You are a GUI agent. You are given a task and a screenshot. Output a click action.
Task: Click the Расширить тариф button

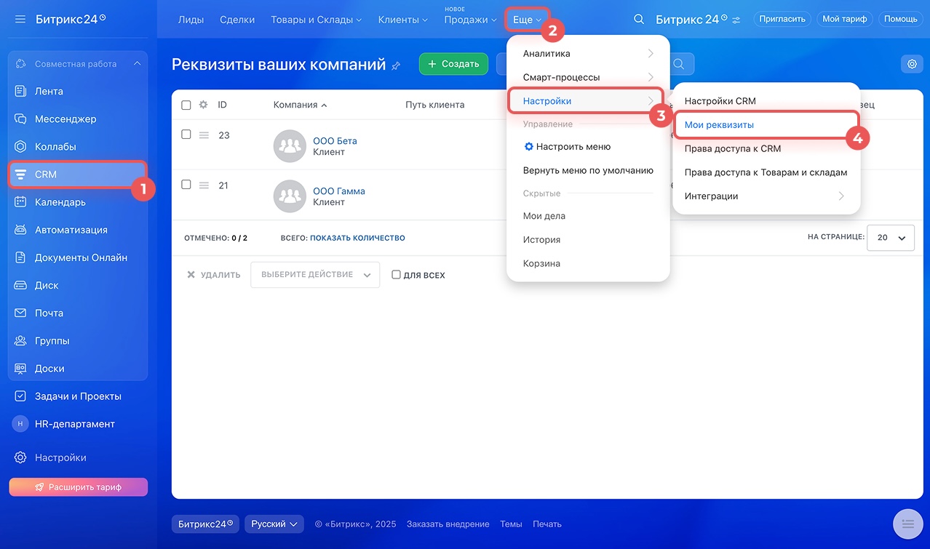click(78, 487)
